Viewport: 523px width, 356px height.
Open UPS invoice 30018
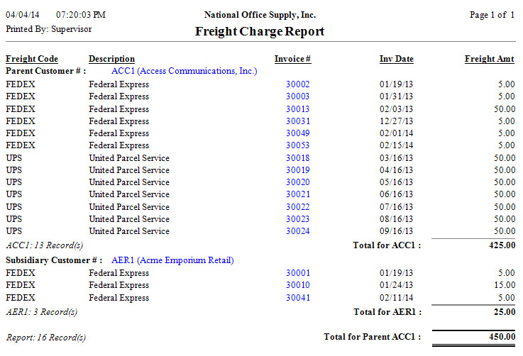coord(297,158)
